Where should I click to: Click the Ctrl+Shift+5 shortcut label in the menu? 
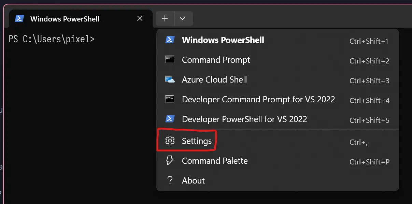pos(369,120)
